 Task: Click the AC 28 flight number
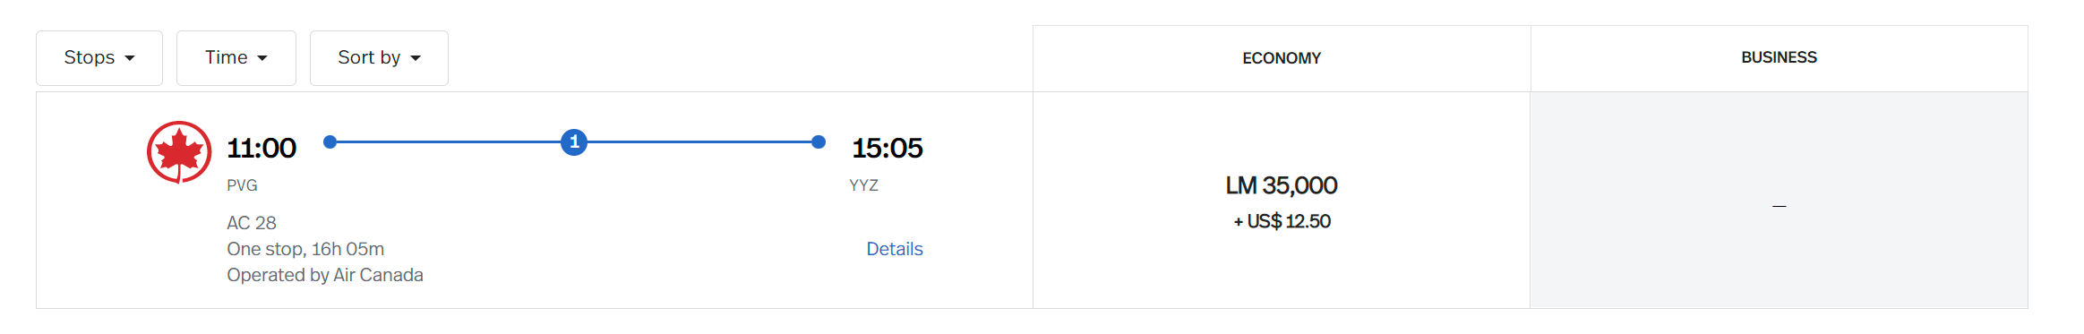(252, 223)
